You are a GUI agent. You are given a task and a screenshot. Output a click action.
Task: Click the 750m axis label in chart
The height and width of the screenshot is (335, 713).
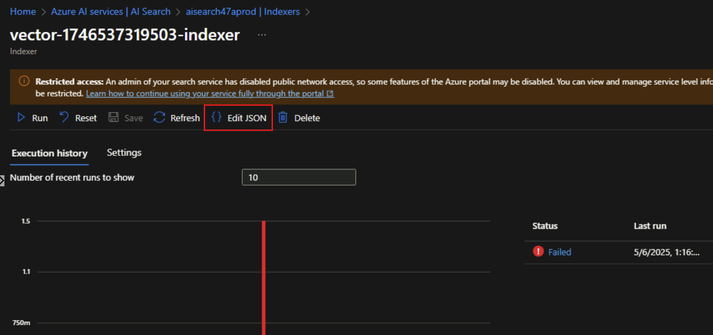click(21, 323)
